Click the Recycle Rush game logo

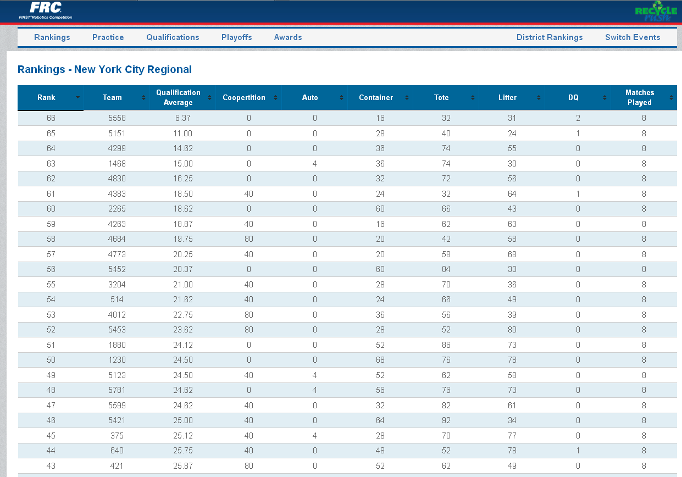coord(655,12)
